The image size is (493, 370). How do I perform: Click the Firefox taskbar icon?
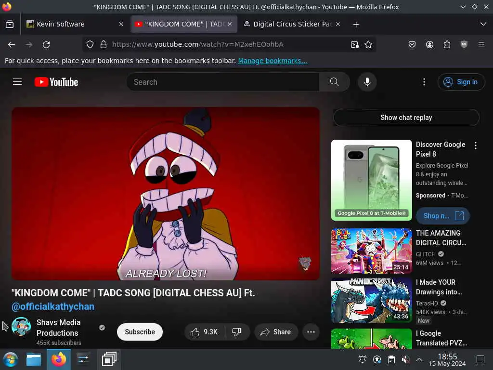(59, 359)
